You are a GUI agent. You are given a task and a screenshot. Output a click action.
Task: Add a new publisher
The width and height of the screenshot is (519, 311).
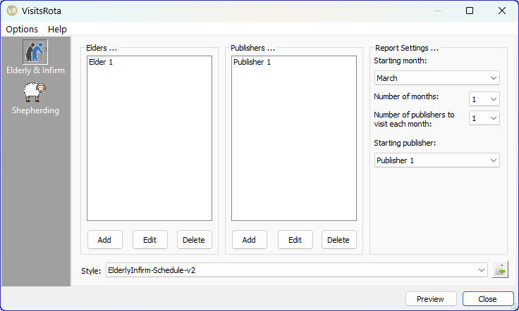(249, 240)
